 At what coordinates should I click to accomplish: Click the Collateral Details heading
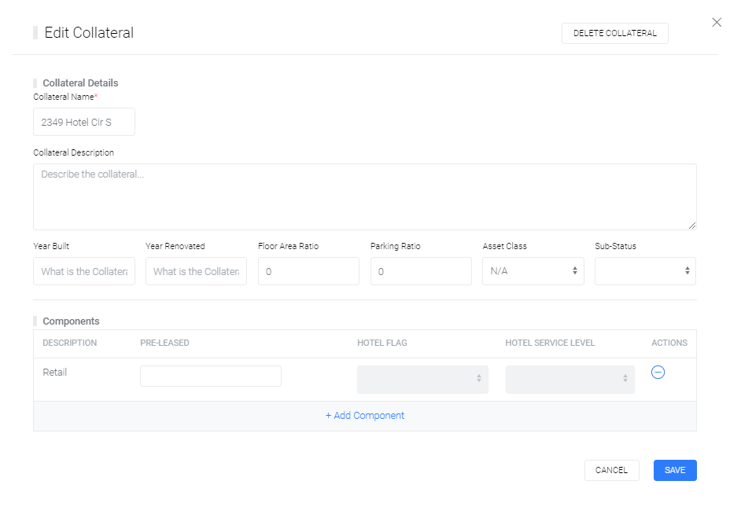[80, 83]
